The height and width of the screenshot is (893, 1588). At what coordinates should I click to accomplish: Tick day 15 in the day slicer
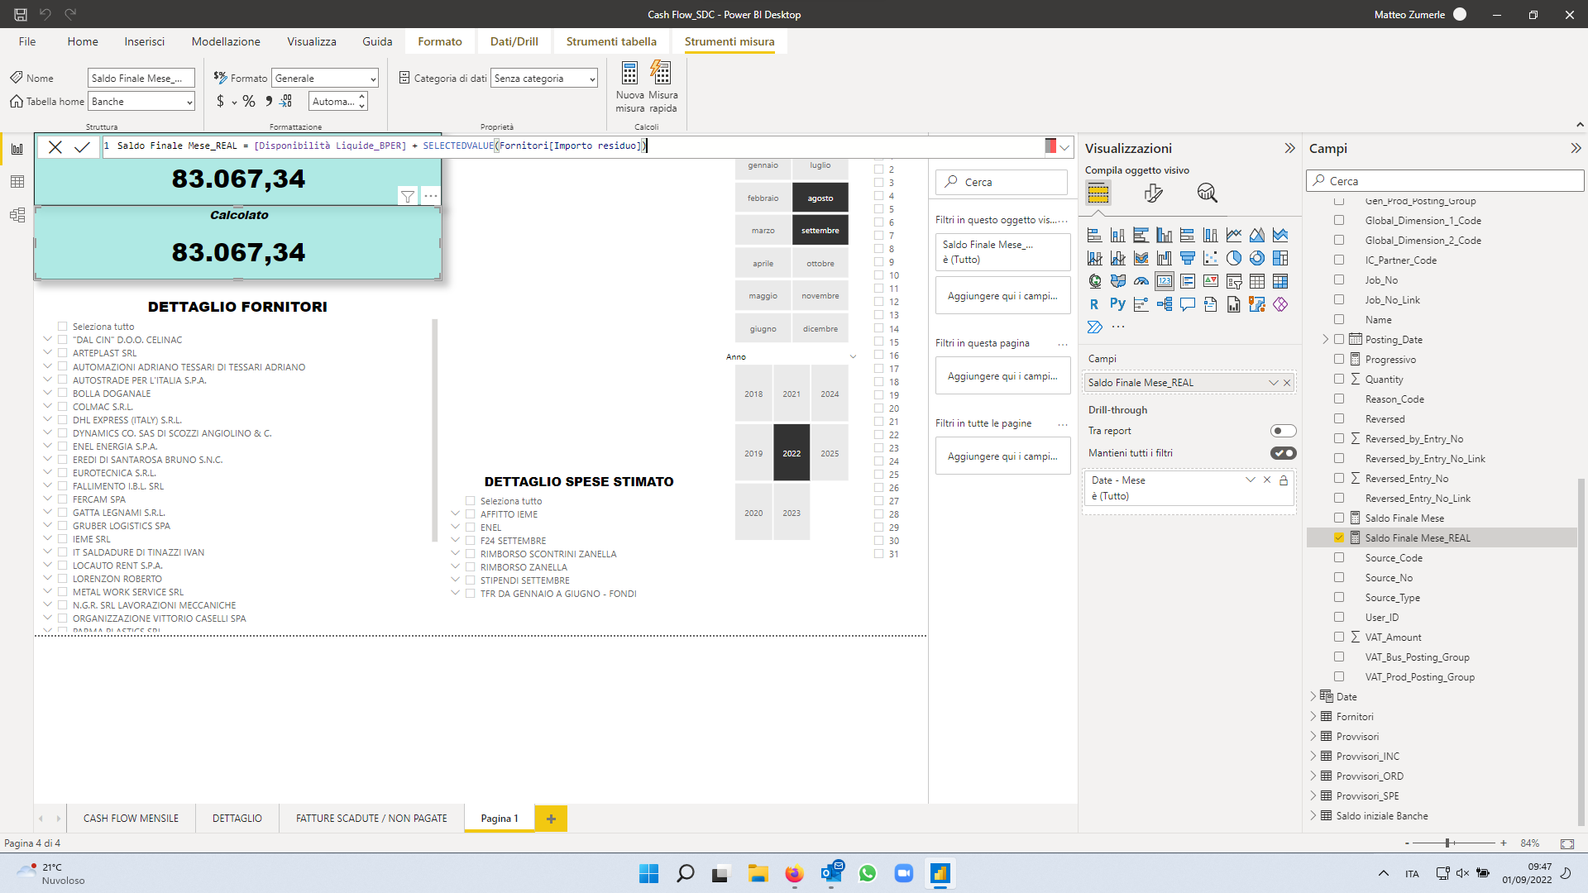coord(879,342)
